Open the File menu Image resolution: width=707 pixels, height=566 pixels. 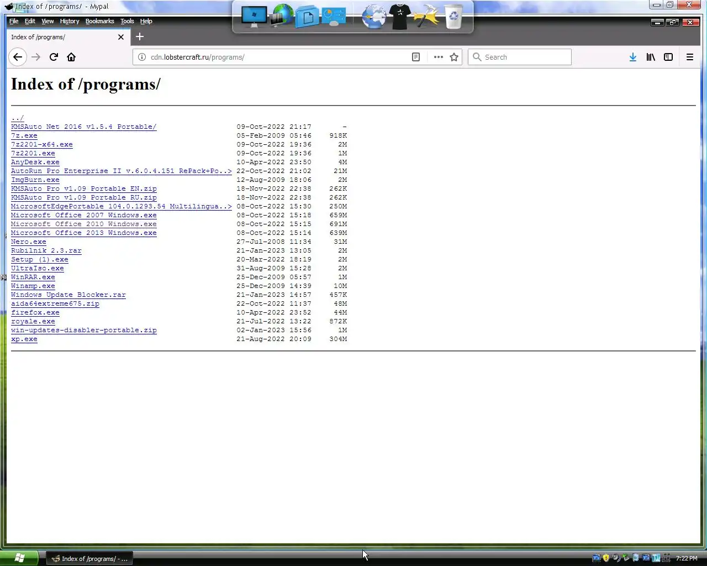(14, 21)
